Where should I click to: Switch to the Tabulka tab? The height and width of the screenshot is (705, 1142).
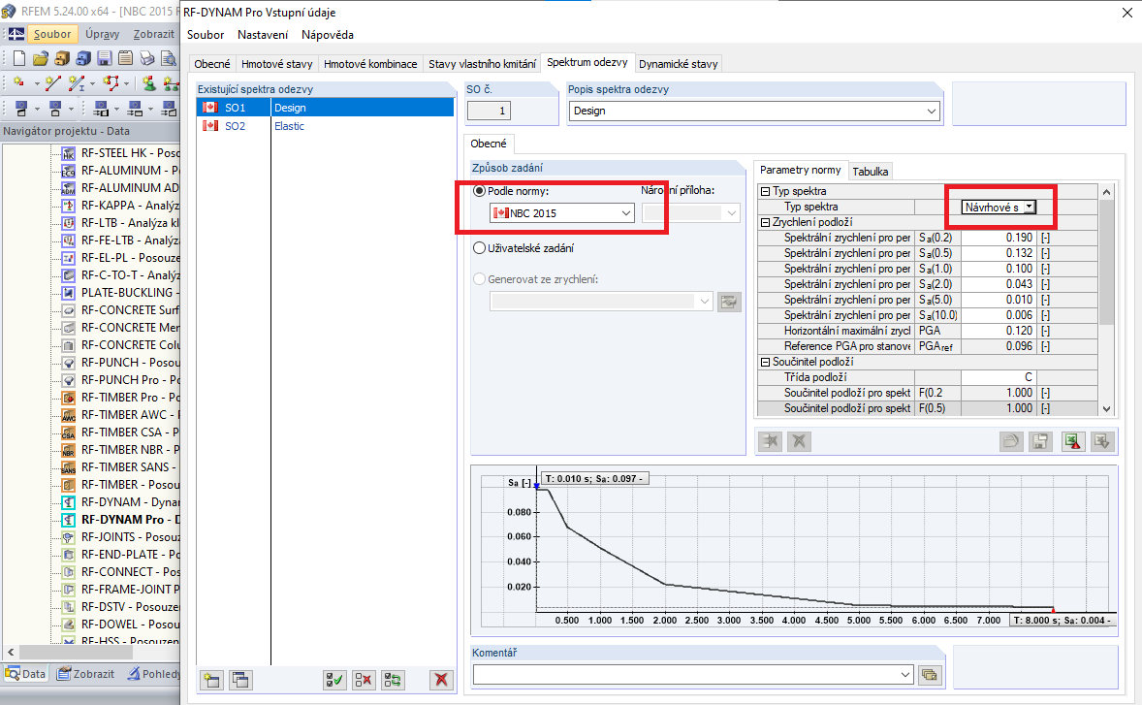[871, 172]
